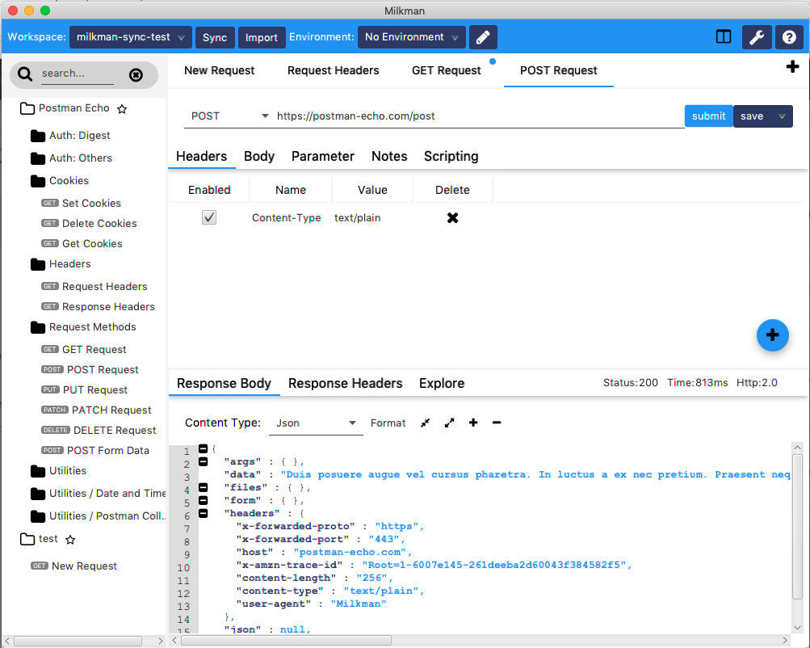This screenshot has height=648, width=810.
Task: Collapse root JSON node on line 1
Action: pyautogui.click(x=203, y=448)
